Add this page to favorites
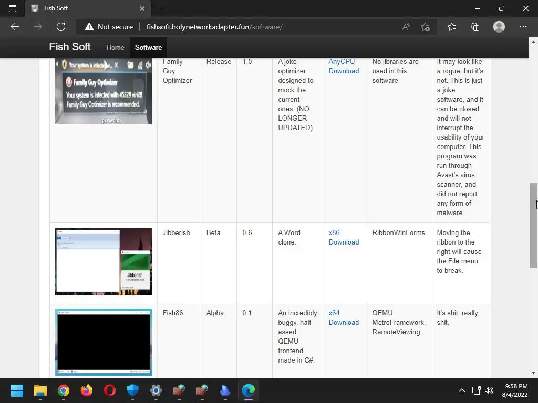The height and width of the screenshot is (403, 538). tap(426, 27)
